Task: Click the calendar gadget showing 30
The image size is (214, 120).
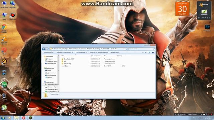Action: point(182,9)
